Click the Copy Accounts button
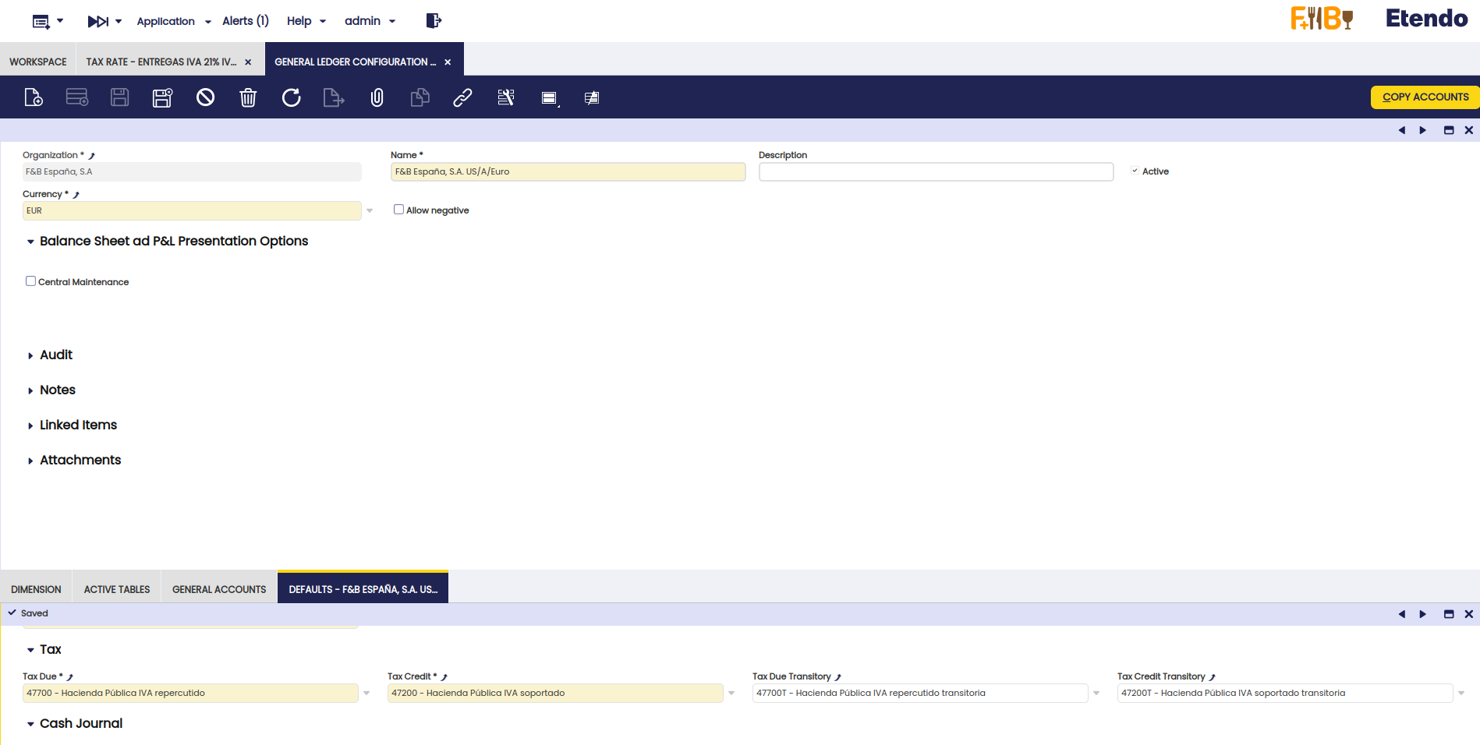 1425,97
